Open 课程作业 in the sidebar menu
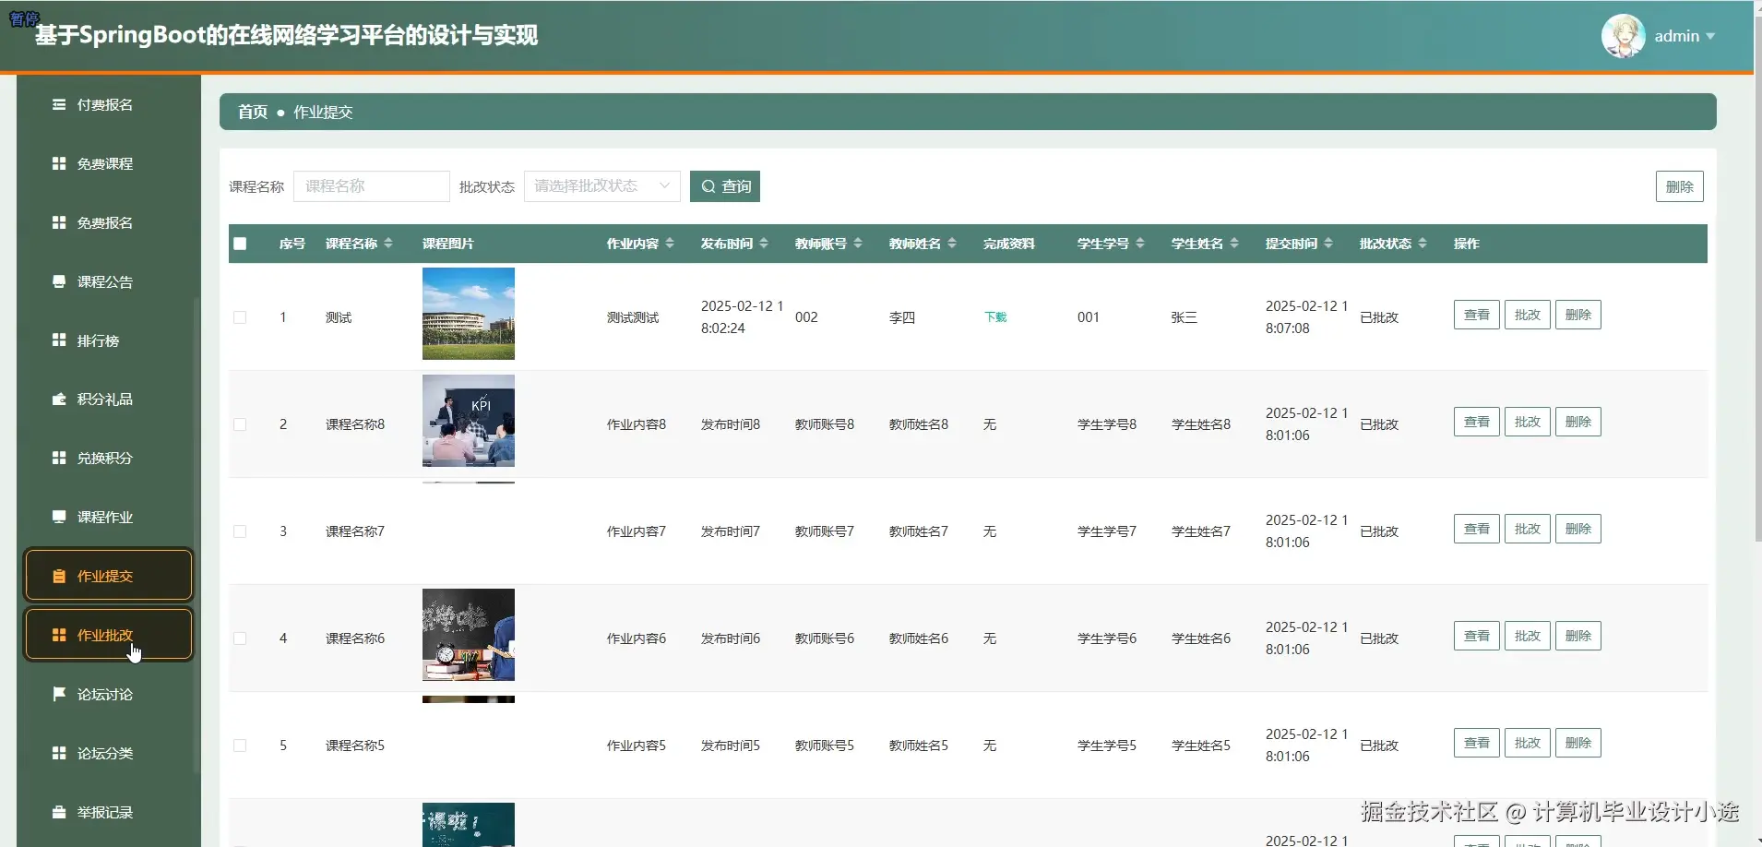This screenshot has width=1762, height=847. coord(105,517)
